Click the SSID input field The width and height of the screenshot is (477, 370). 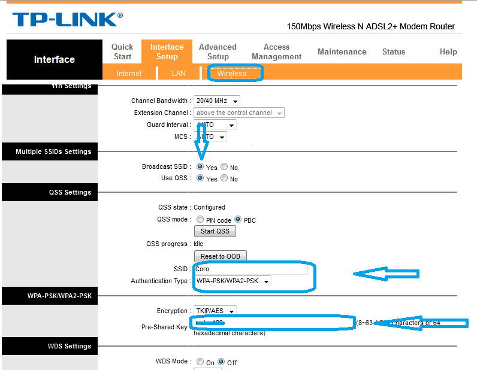coord(250,269)
